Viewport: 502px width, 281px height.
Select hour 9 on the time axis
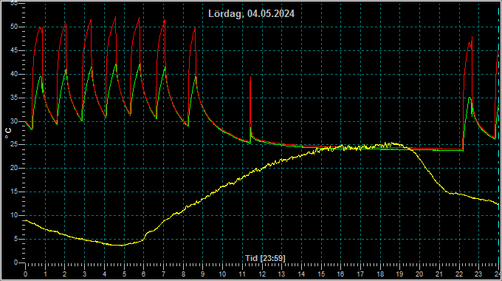203,274
